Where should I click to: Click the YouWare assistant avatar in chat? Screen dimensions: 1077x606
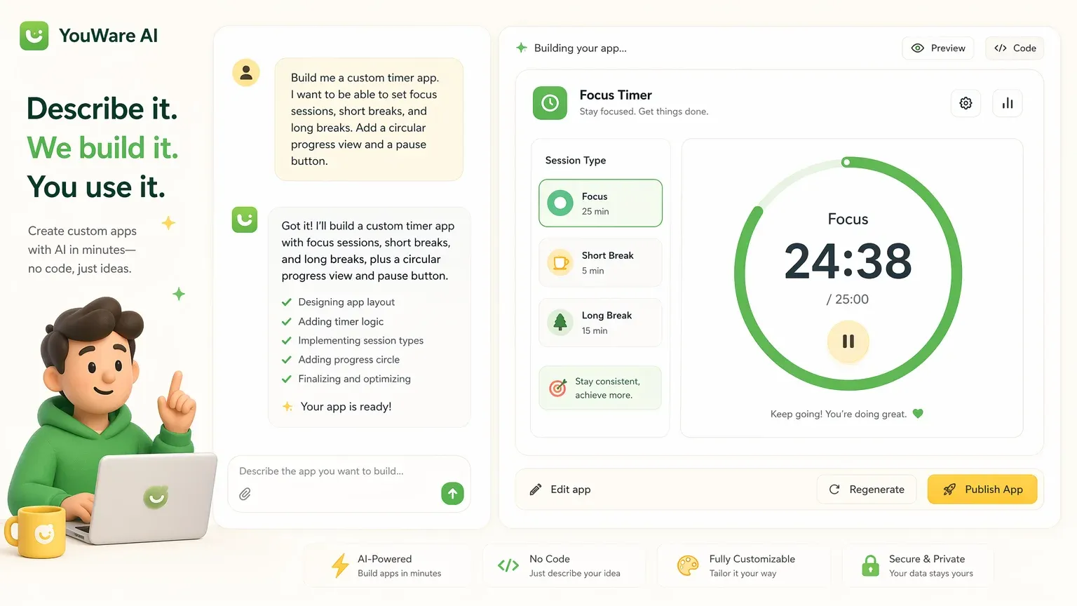pyautogui.click(x=245, y=220)
